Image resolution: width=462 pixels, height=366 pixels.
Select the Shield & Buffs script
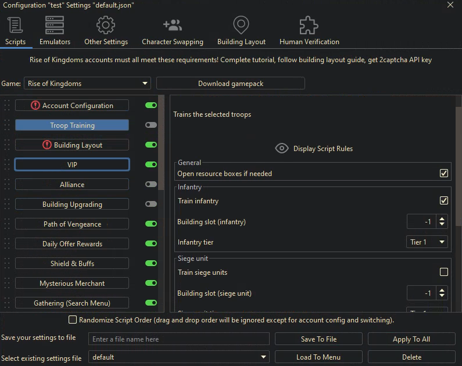point(72,263)
